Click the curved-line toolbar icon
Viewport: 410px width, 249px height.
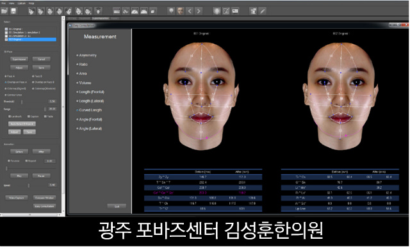(126, 11)
